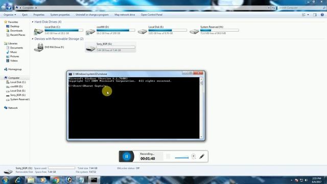The height and width of the screenshot is (184, 327).
Task: Open Desktop in the Favorites list
Action: 15,26
